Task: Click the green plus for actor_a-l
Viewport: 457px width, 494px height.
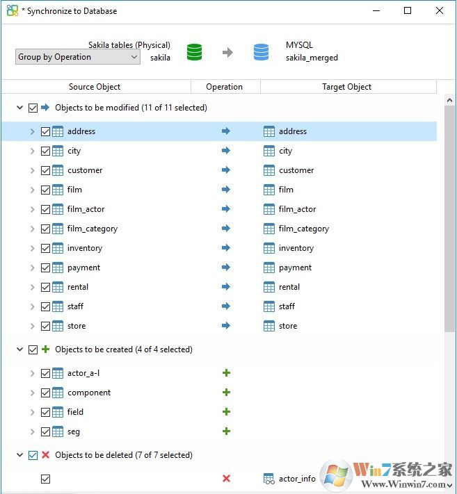Action: [x=226, y=373]
